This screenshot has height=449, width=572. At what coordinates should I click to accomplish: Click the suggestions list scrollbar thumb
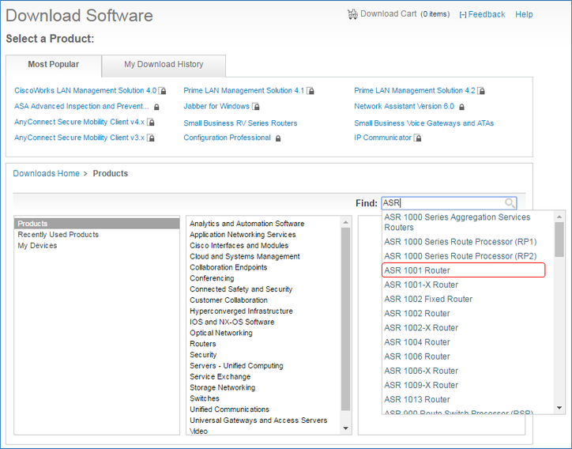pyautogui.click(x=559, y=240)
